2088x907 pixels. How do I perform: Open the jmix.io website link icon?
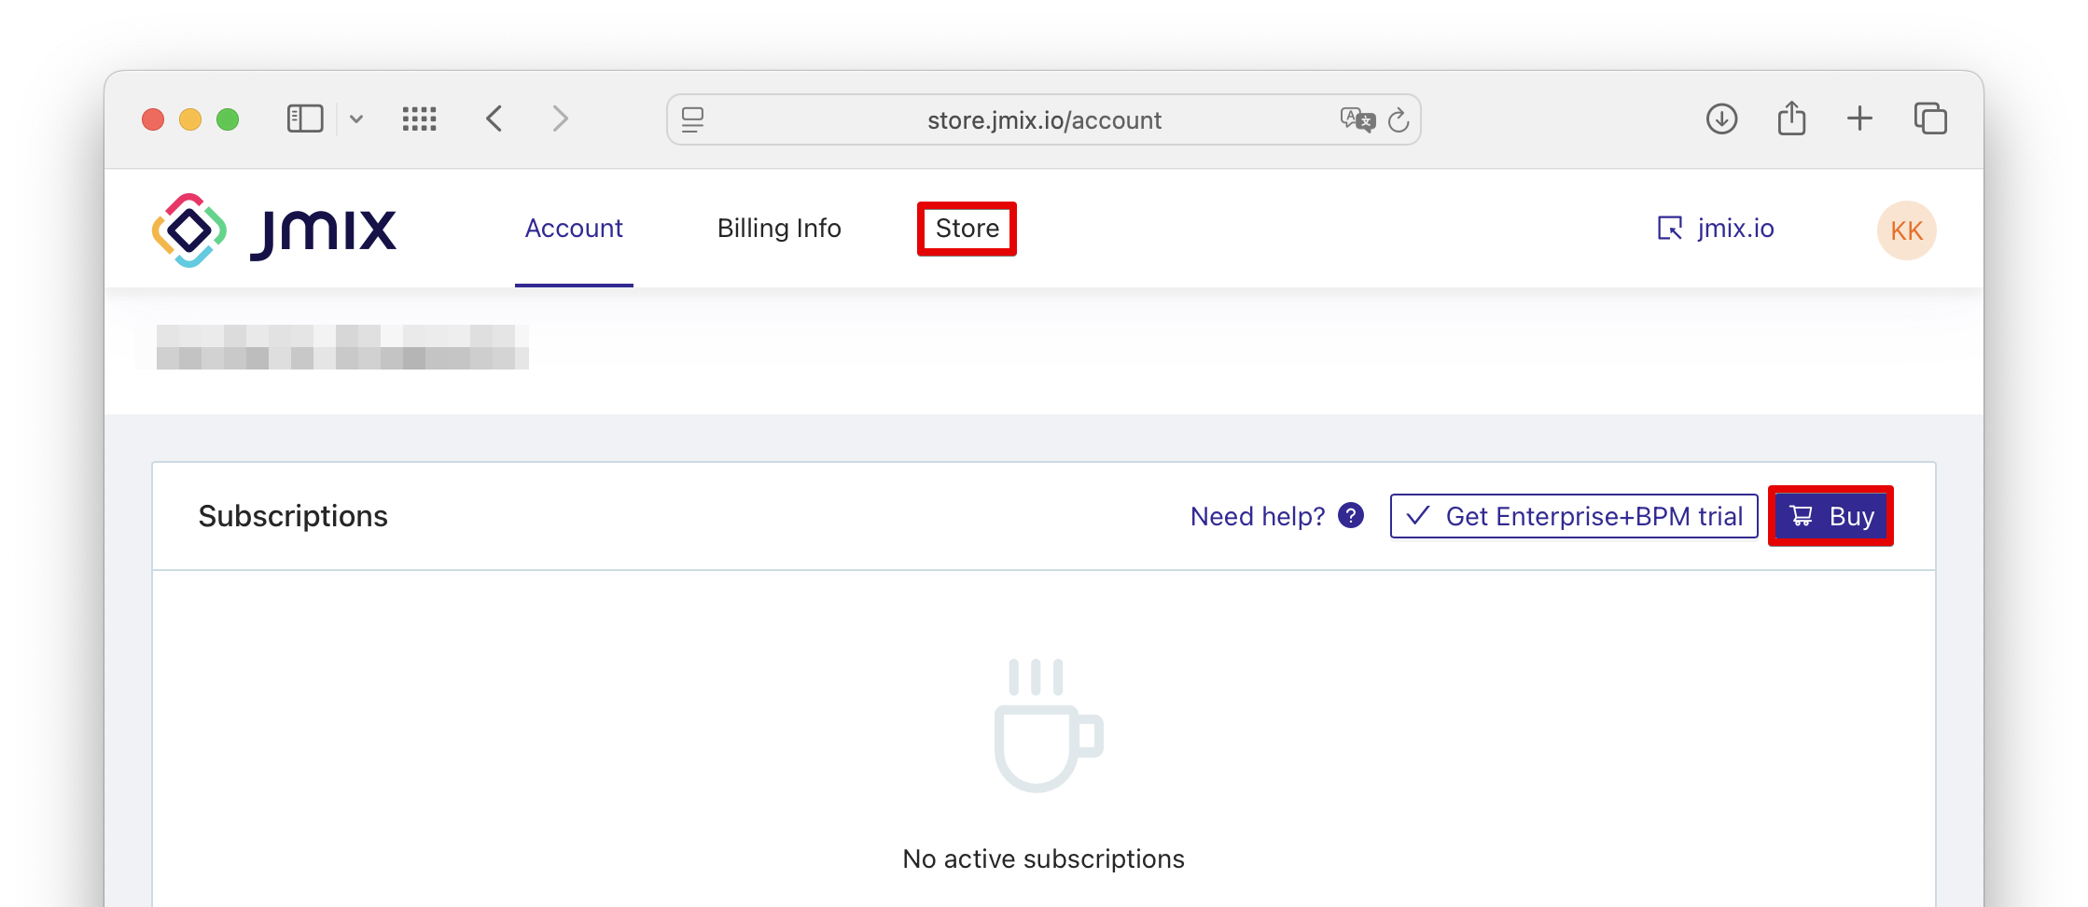tap(1670, 229)
